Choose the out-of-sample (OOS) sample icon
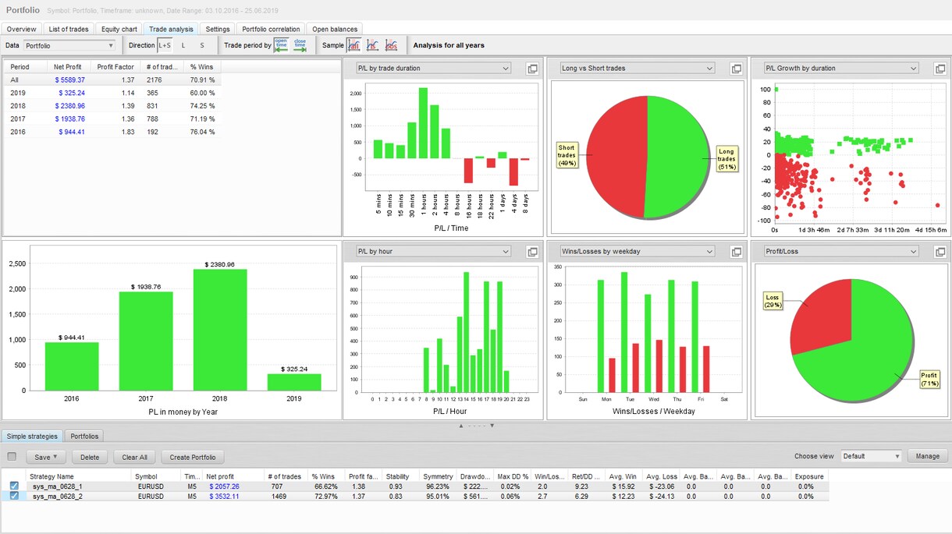This screenshot has width=952, height=534. click(391, 45)
